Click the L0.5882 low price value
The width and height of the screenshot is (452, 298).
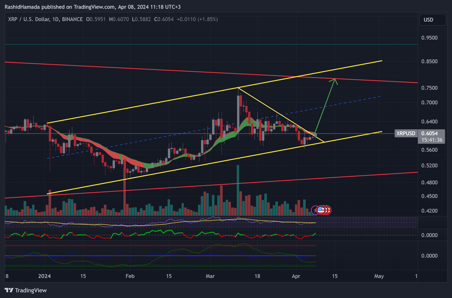pos(141,19)
